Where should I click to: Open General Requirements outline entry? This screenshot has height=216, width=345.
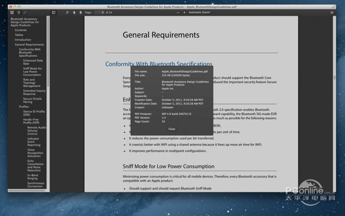29,45
